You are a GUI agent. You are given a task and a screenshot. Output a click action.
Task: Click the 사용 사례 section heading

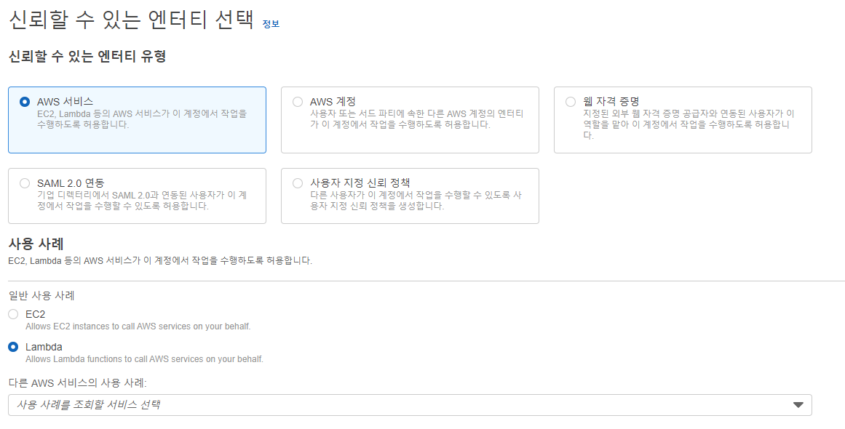tap(36, 244)
